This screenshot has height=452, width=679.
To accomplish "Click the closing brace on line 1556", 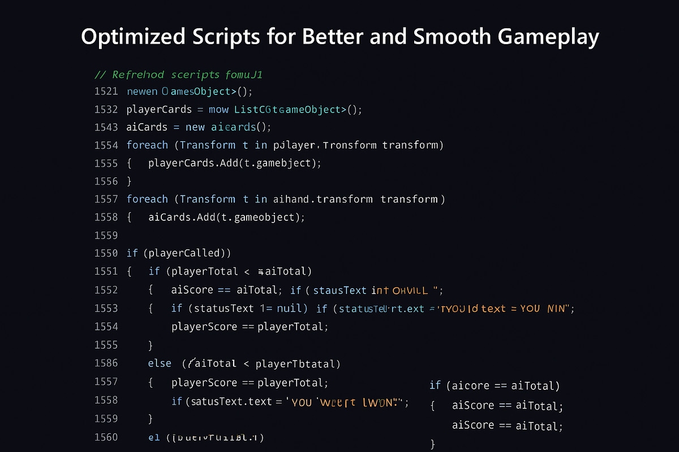I will (x=129, y=181).
